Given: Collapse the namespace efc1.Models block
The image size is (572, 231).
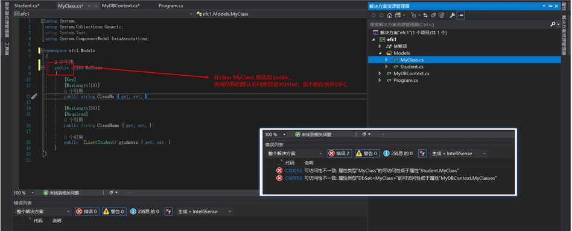Looking at the screenshot, I should click(43, 51).
